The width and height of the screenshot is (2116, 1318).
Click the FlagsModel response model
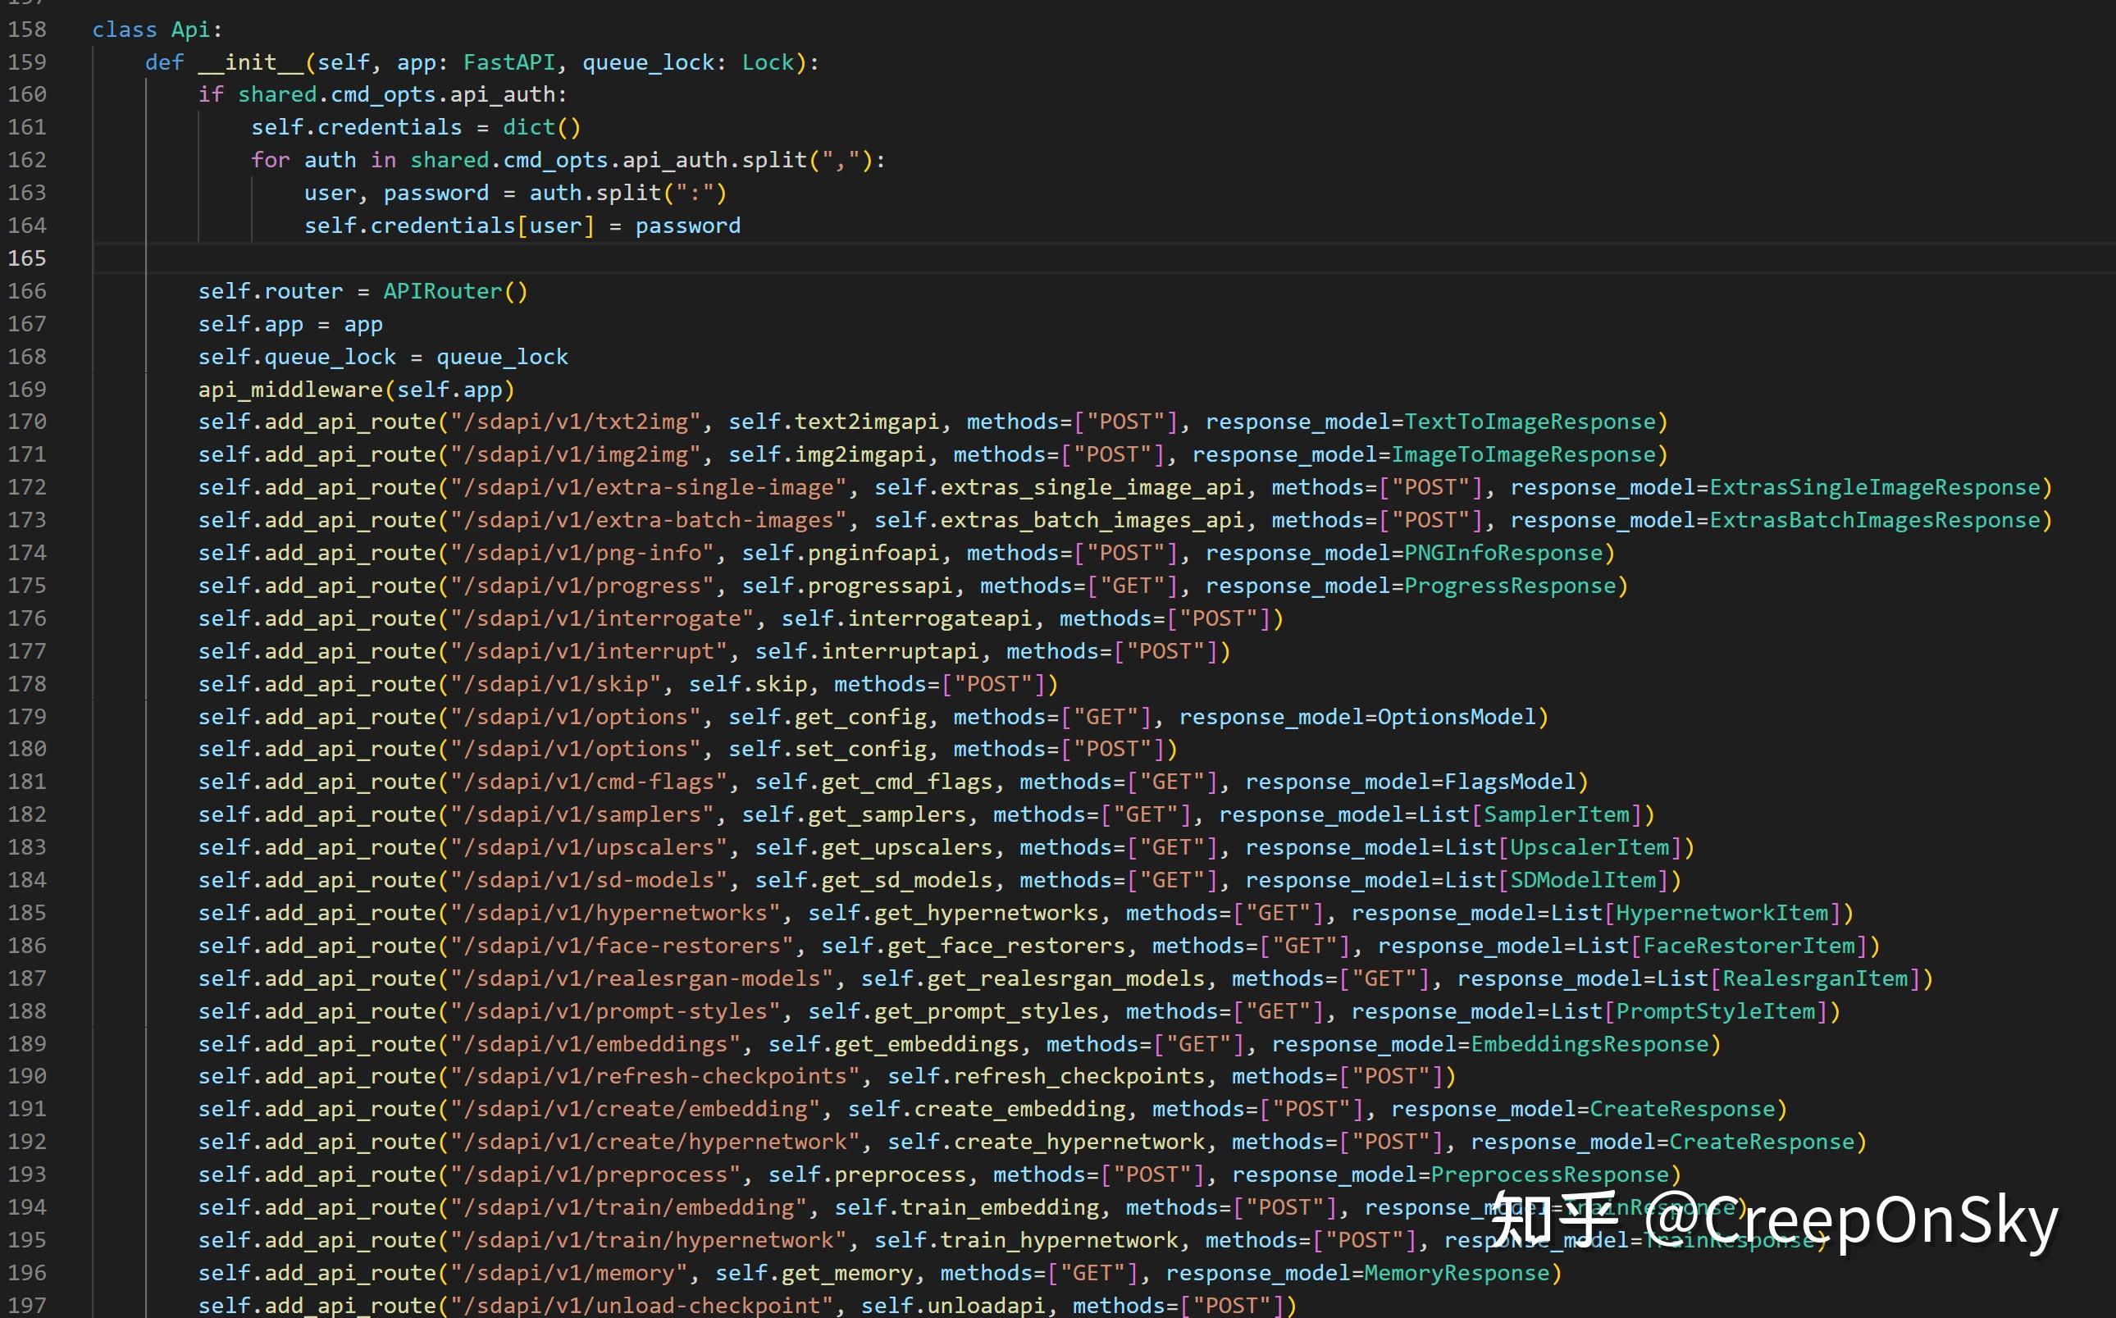coord(1509,782)
